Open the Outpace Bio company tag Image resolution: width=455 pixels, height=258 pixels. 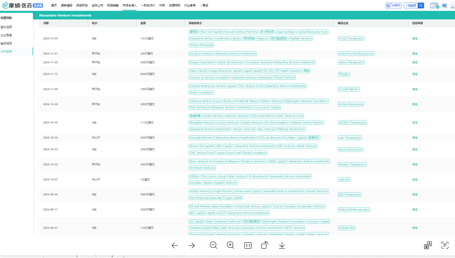(x=347, y=228)
